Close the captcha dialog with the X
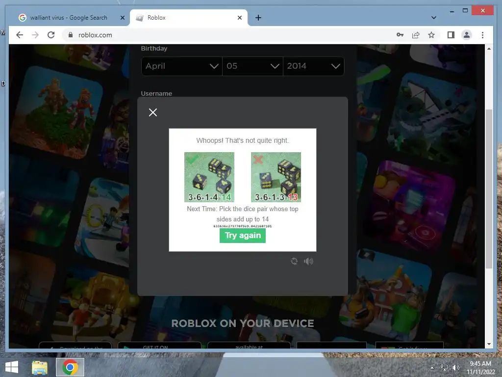 coord(153,112)
